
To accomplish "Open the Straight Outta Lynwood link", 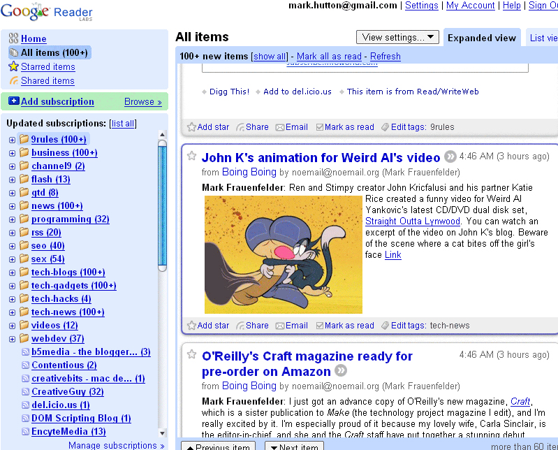I will pyautogui.click(x=413, y=221).
